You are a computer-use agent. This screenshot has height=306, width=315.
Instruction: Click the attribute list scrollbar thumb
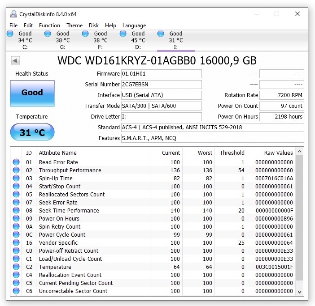point(300,218)
